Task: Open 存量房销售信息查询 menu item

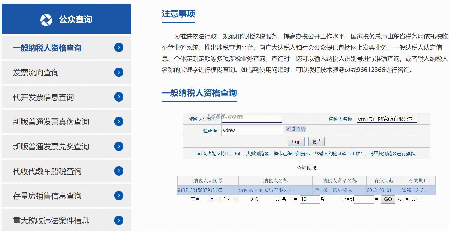Action: click(x=66, y=196)
